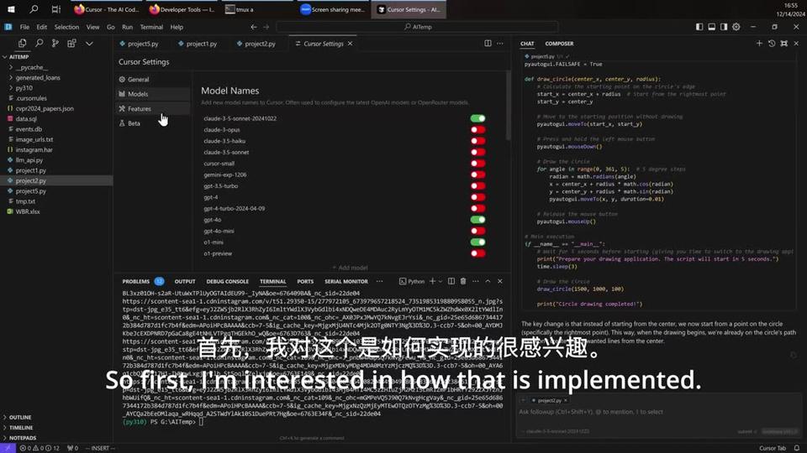Switch to the COMPOSER tab
Image resolution: width=807 pixels, height=453 pixels.
[559, 44]
